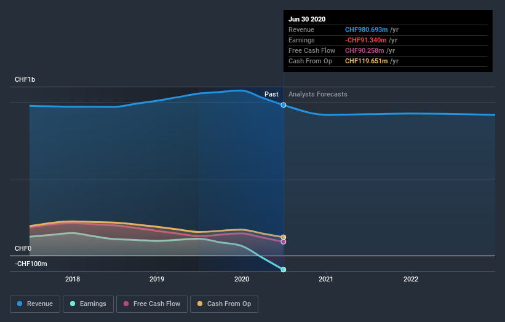
Task: Click the Free Cash Flow label in tooltip
Action: (312, 50)
